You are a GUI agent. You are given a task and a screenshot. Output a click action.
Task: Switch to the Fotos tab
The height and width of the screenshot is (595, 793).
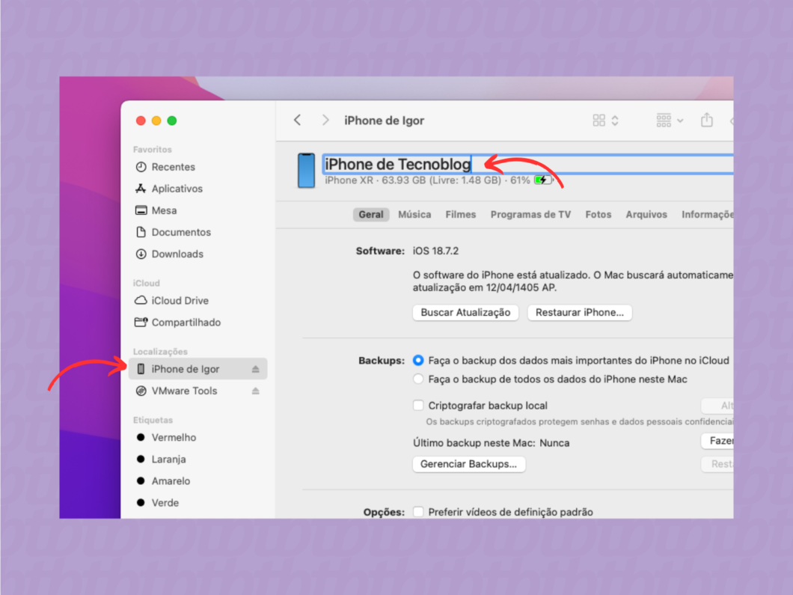[x=598, y=215]
